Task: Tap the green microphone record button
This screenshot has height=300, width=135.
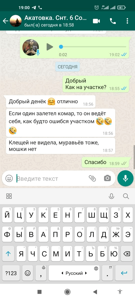Action: [125, 178]
